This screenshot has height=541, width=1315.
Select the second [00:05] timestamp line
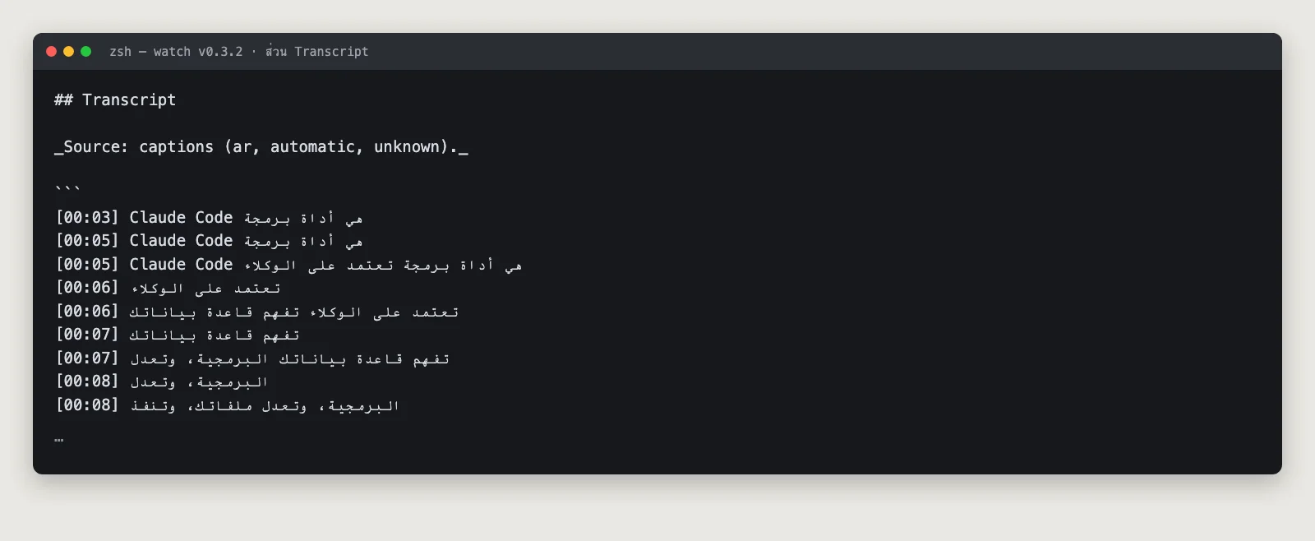(x=288, y=264)
